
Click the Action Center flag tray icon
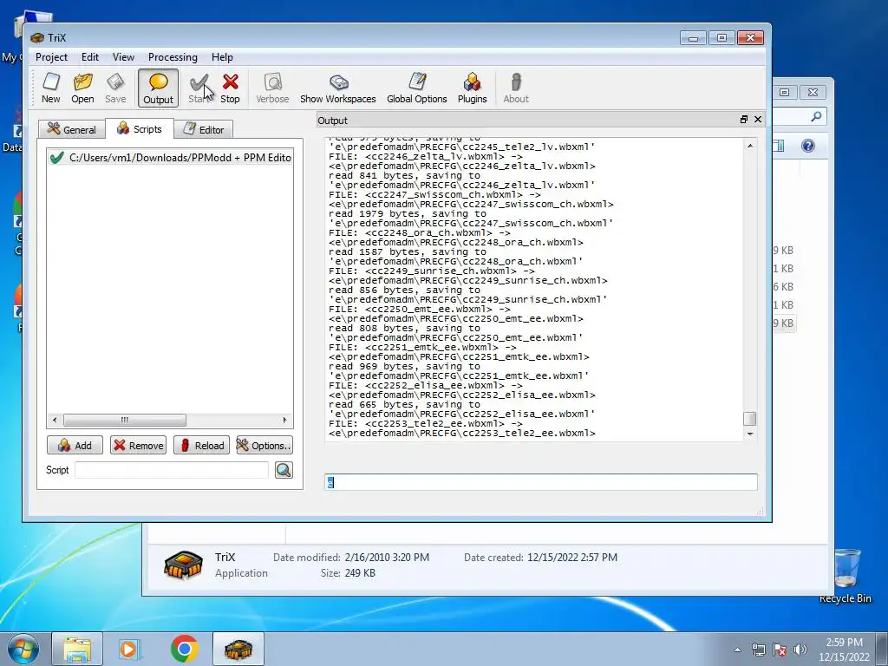(x=780, y=650)
